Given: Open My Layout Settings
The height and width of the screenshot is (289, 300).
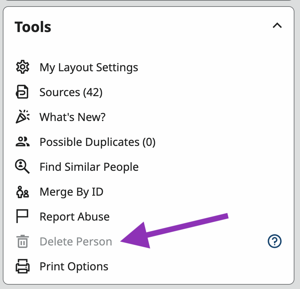Looking at the screenshot, I should coord(89,68).
